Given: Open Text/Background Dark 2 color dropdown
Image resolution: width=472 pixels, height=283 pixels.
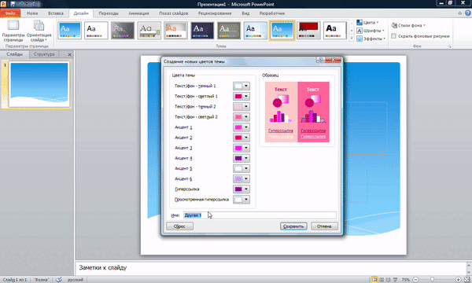Looking at the screenshot, I should pos(242,106).
